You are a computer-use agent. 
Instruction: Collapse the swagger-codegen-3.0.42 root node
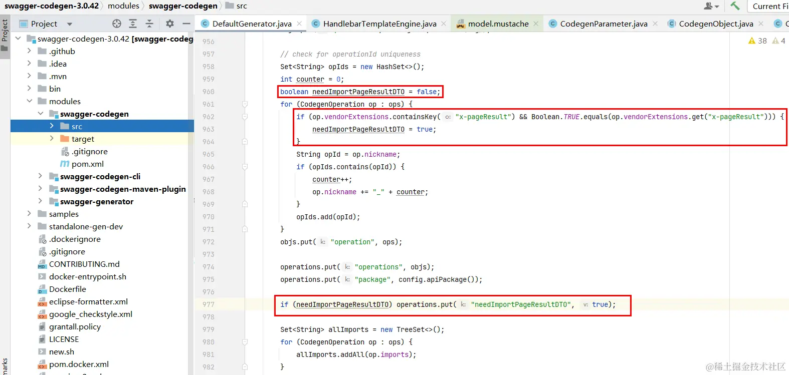(18, 39)
